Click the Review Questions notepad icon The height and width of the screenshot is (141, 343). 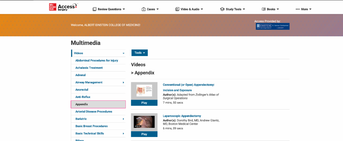coord(95,9)
